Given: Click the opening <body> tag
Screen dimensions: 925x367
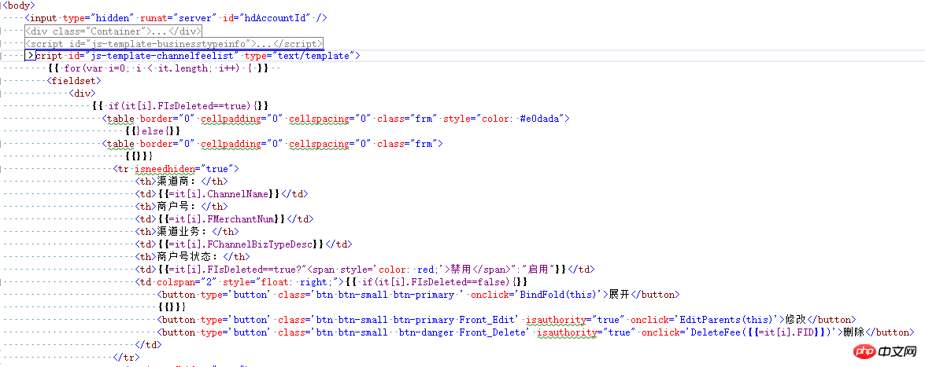Looking at the screenshot, I should pos(18,6).
